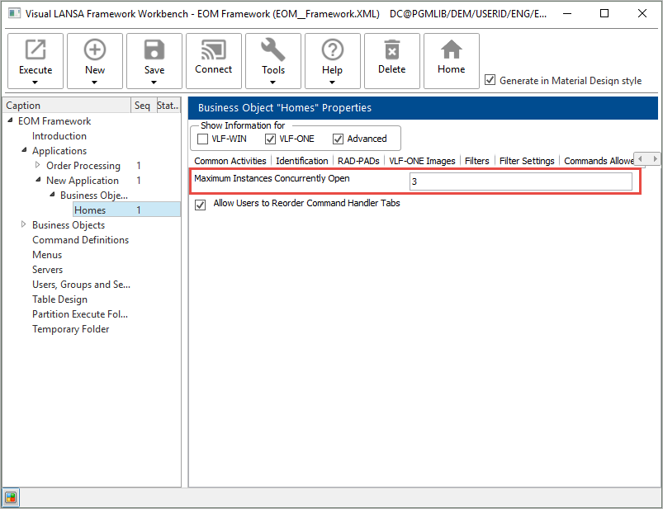Open the Filter Settings tab
This screenshot has height=509, width=663.
527,161
